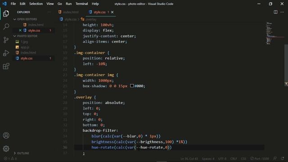Click the 'brightness(calc(var(--brigthness,100) *1%))' line
This screenshot has width=288, height=162.
(139, 142)
